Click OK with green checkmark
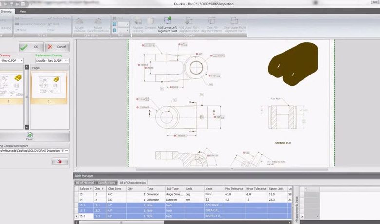 click(x=31, y=47)
